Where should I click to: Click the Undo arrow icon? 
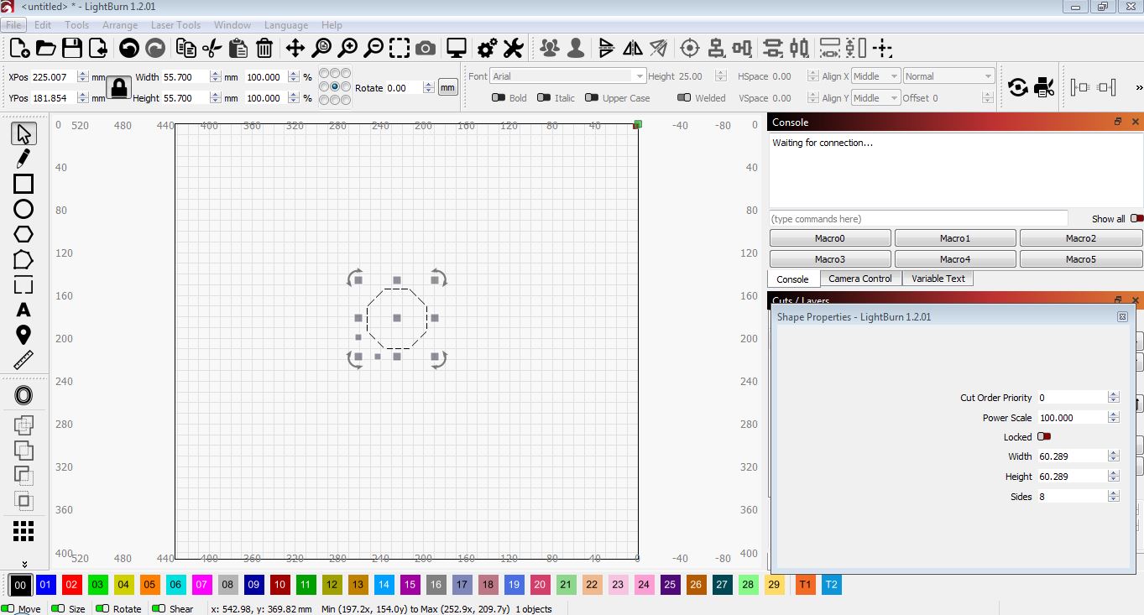coord(129,48)
